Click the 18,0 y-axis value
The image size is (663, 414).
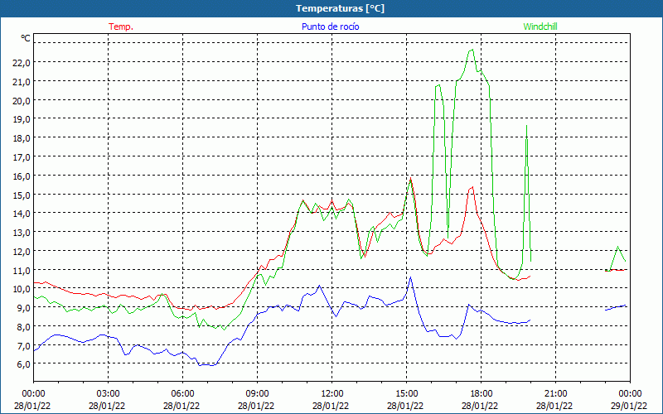click(x=22, y=138)
